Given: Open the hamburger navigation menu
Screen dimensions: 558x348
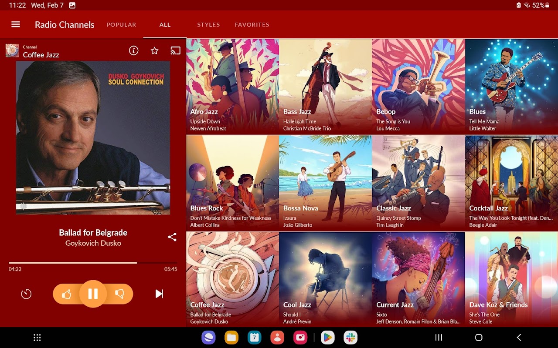Looking at the screenshot, I should [16, 24].
